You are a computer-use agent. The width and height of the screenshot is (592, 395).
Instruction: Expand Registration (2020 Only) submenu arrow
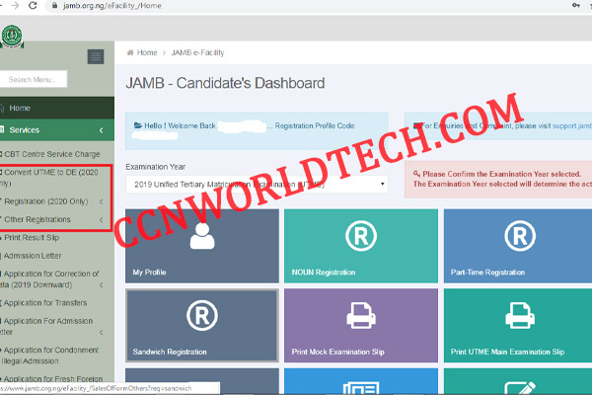click(x=102, y=201)
